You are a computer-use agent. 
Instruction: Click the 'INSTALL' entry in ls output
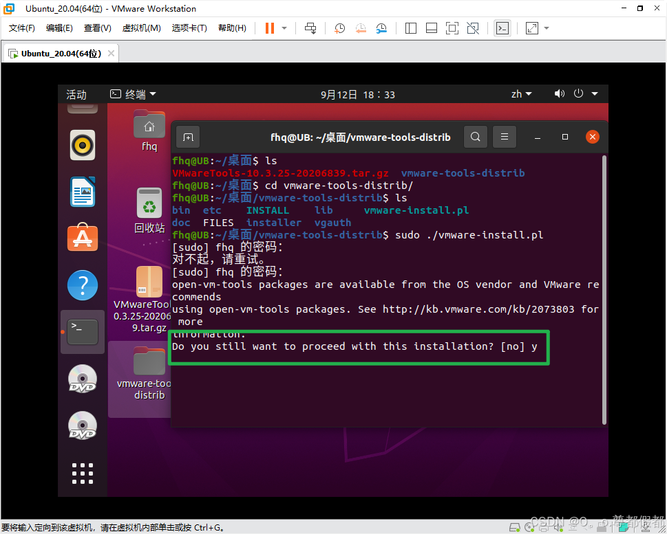click(268, 210)
